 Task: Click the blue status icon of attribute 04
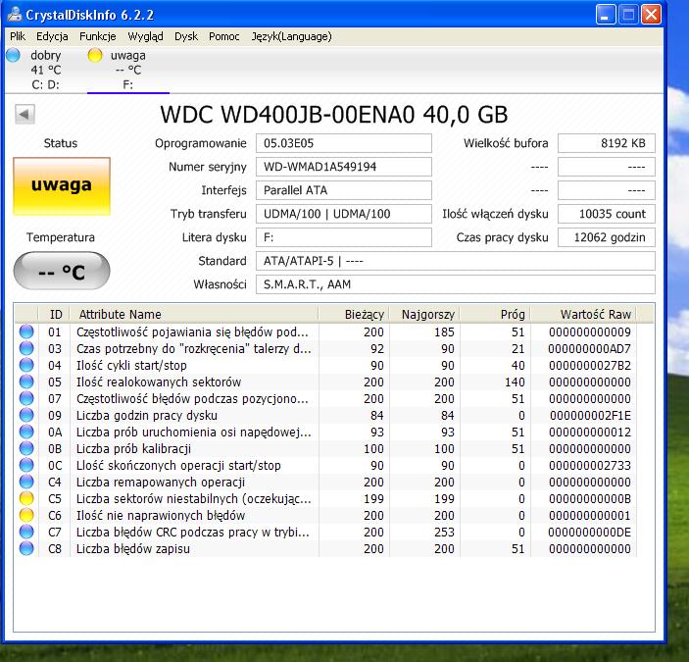tap(26, 365)
